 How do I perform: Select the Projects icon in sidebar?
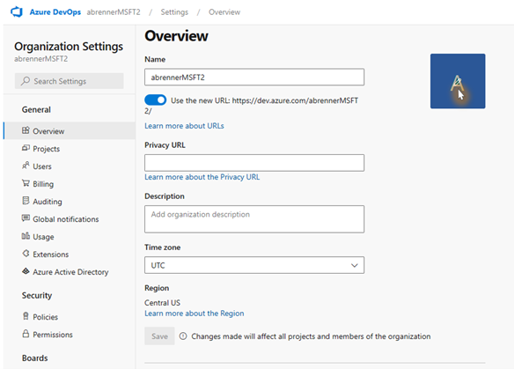26,148
